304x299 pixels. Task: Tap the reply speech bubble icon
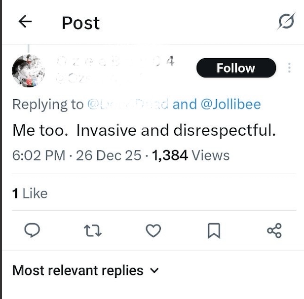click(x=32, y=230)
